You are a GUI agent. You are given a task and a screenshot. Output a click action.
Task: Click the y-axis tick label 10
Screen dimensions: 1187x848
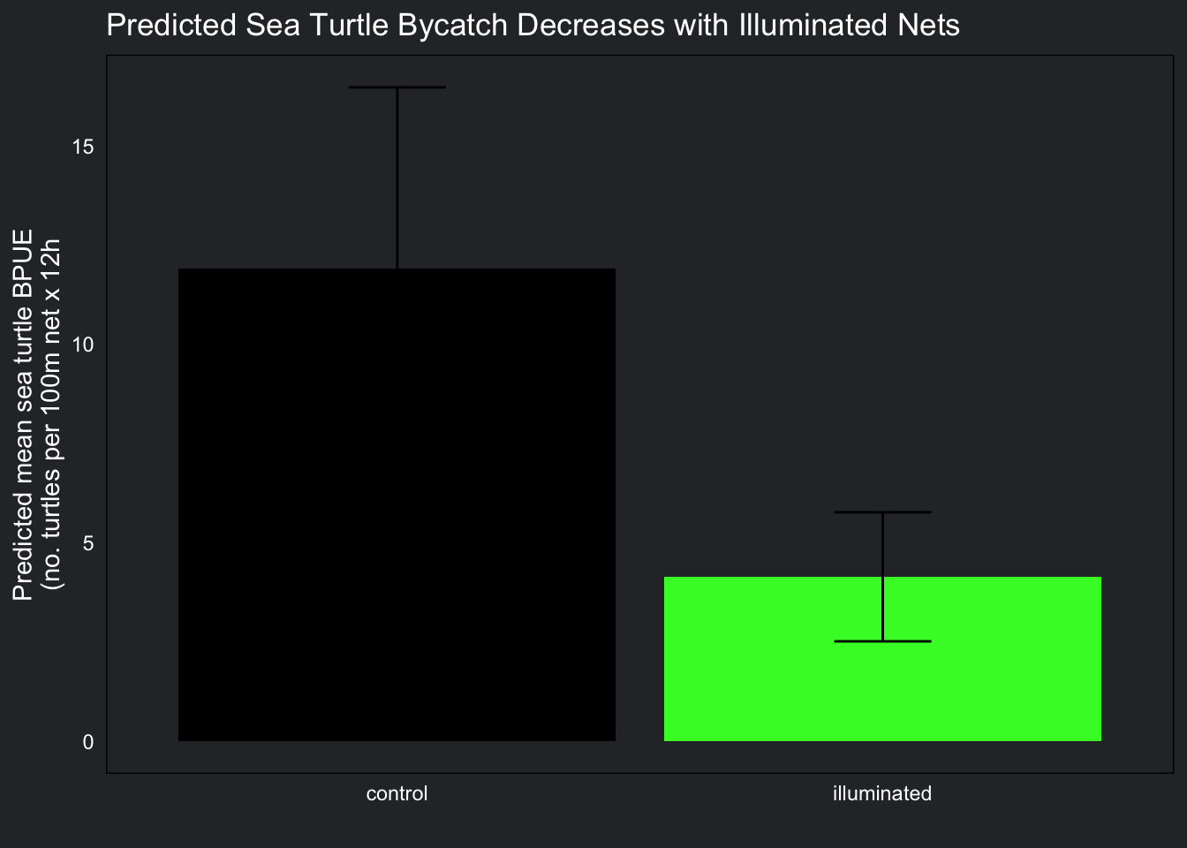point(83,344)
